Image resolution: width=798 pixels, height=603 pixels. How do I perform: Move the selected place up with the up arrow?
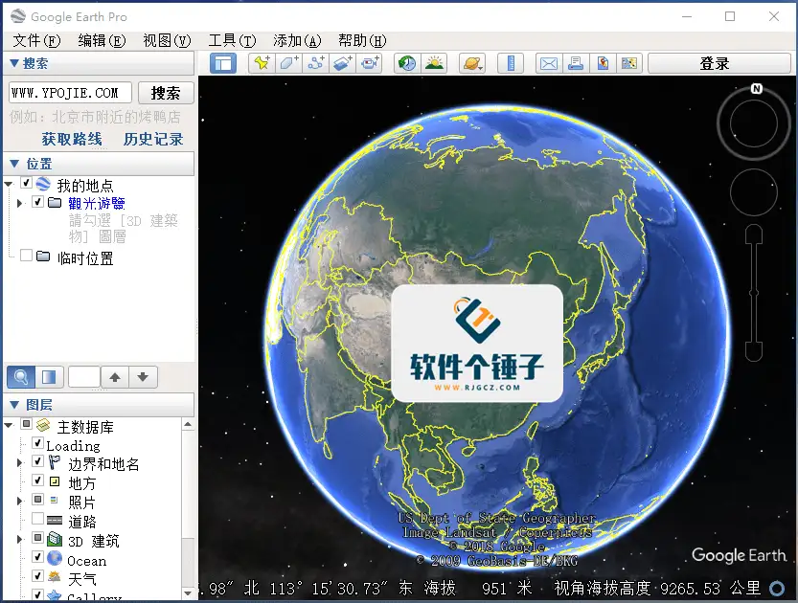(115, 377)
